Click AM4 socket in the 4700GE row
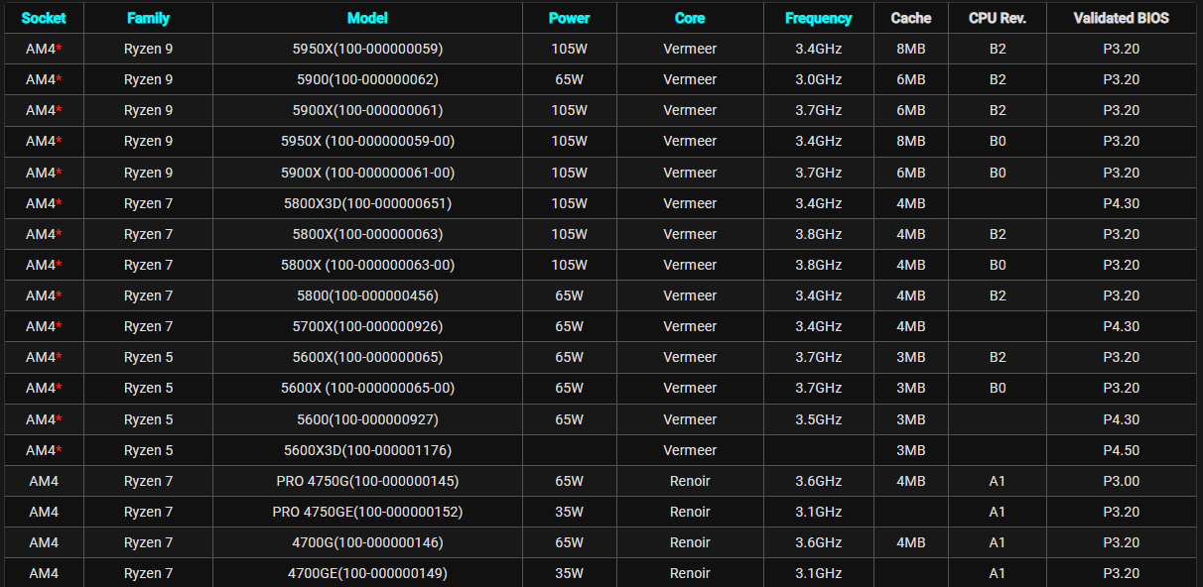 (44, 573)
